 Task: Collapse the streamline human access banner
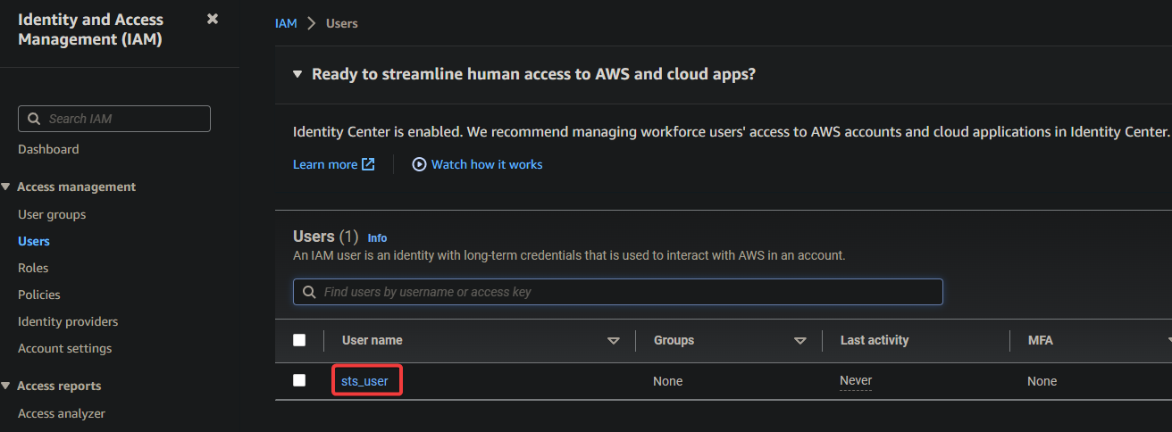click(297, 74)
